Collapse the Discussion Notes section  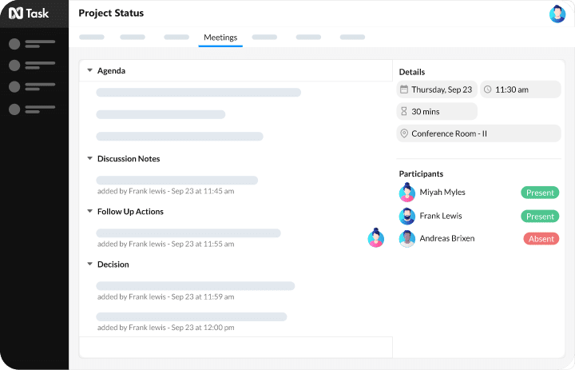tap(90, 159)
